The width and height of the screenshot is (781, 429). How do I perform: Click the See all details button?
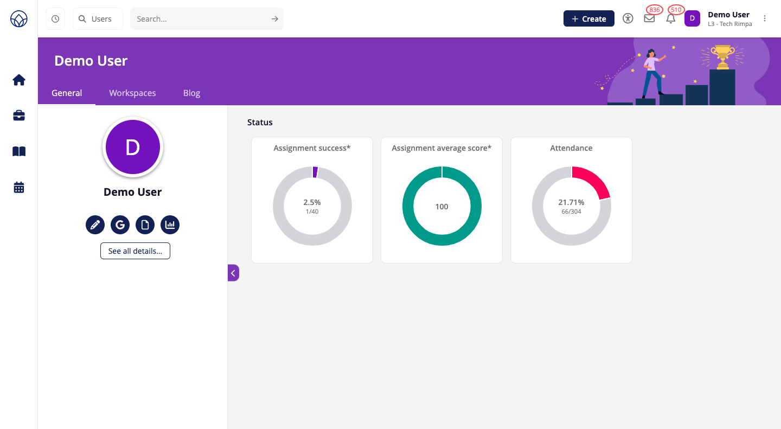coord(135,251)
